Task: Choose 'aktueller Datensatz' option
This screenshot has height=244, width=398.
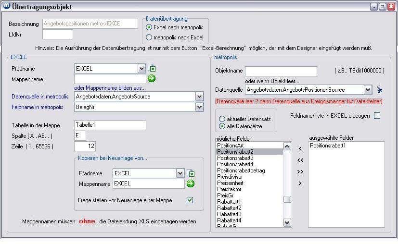Action: [x=222, y=119]
